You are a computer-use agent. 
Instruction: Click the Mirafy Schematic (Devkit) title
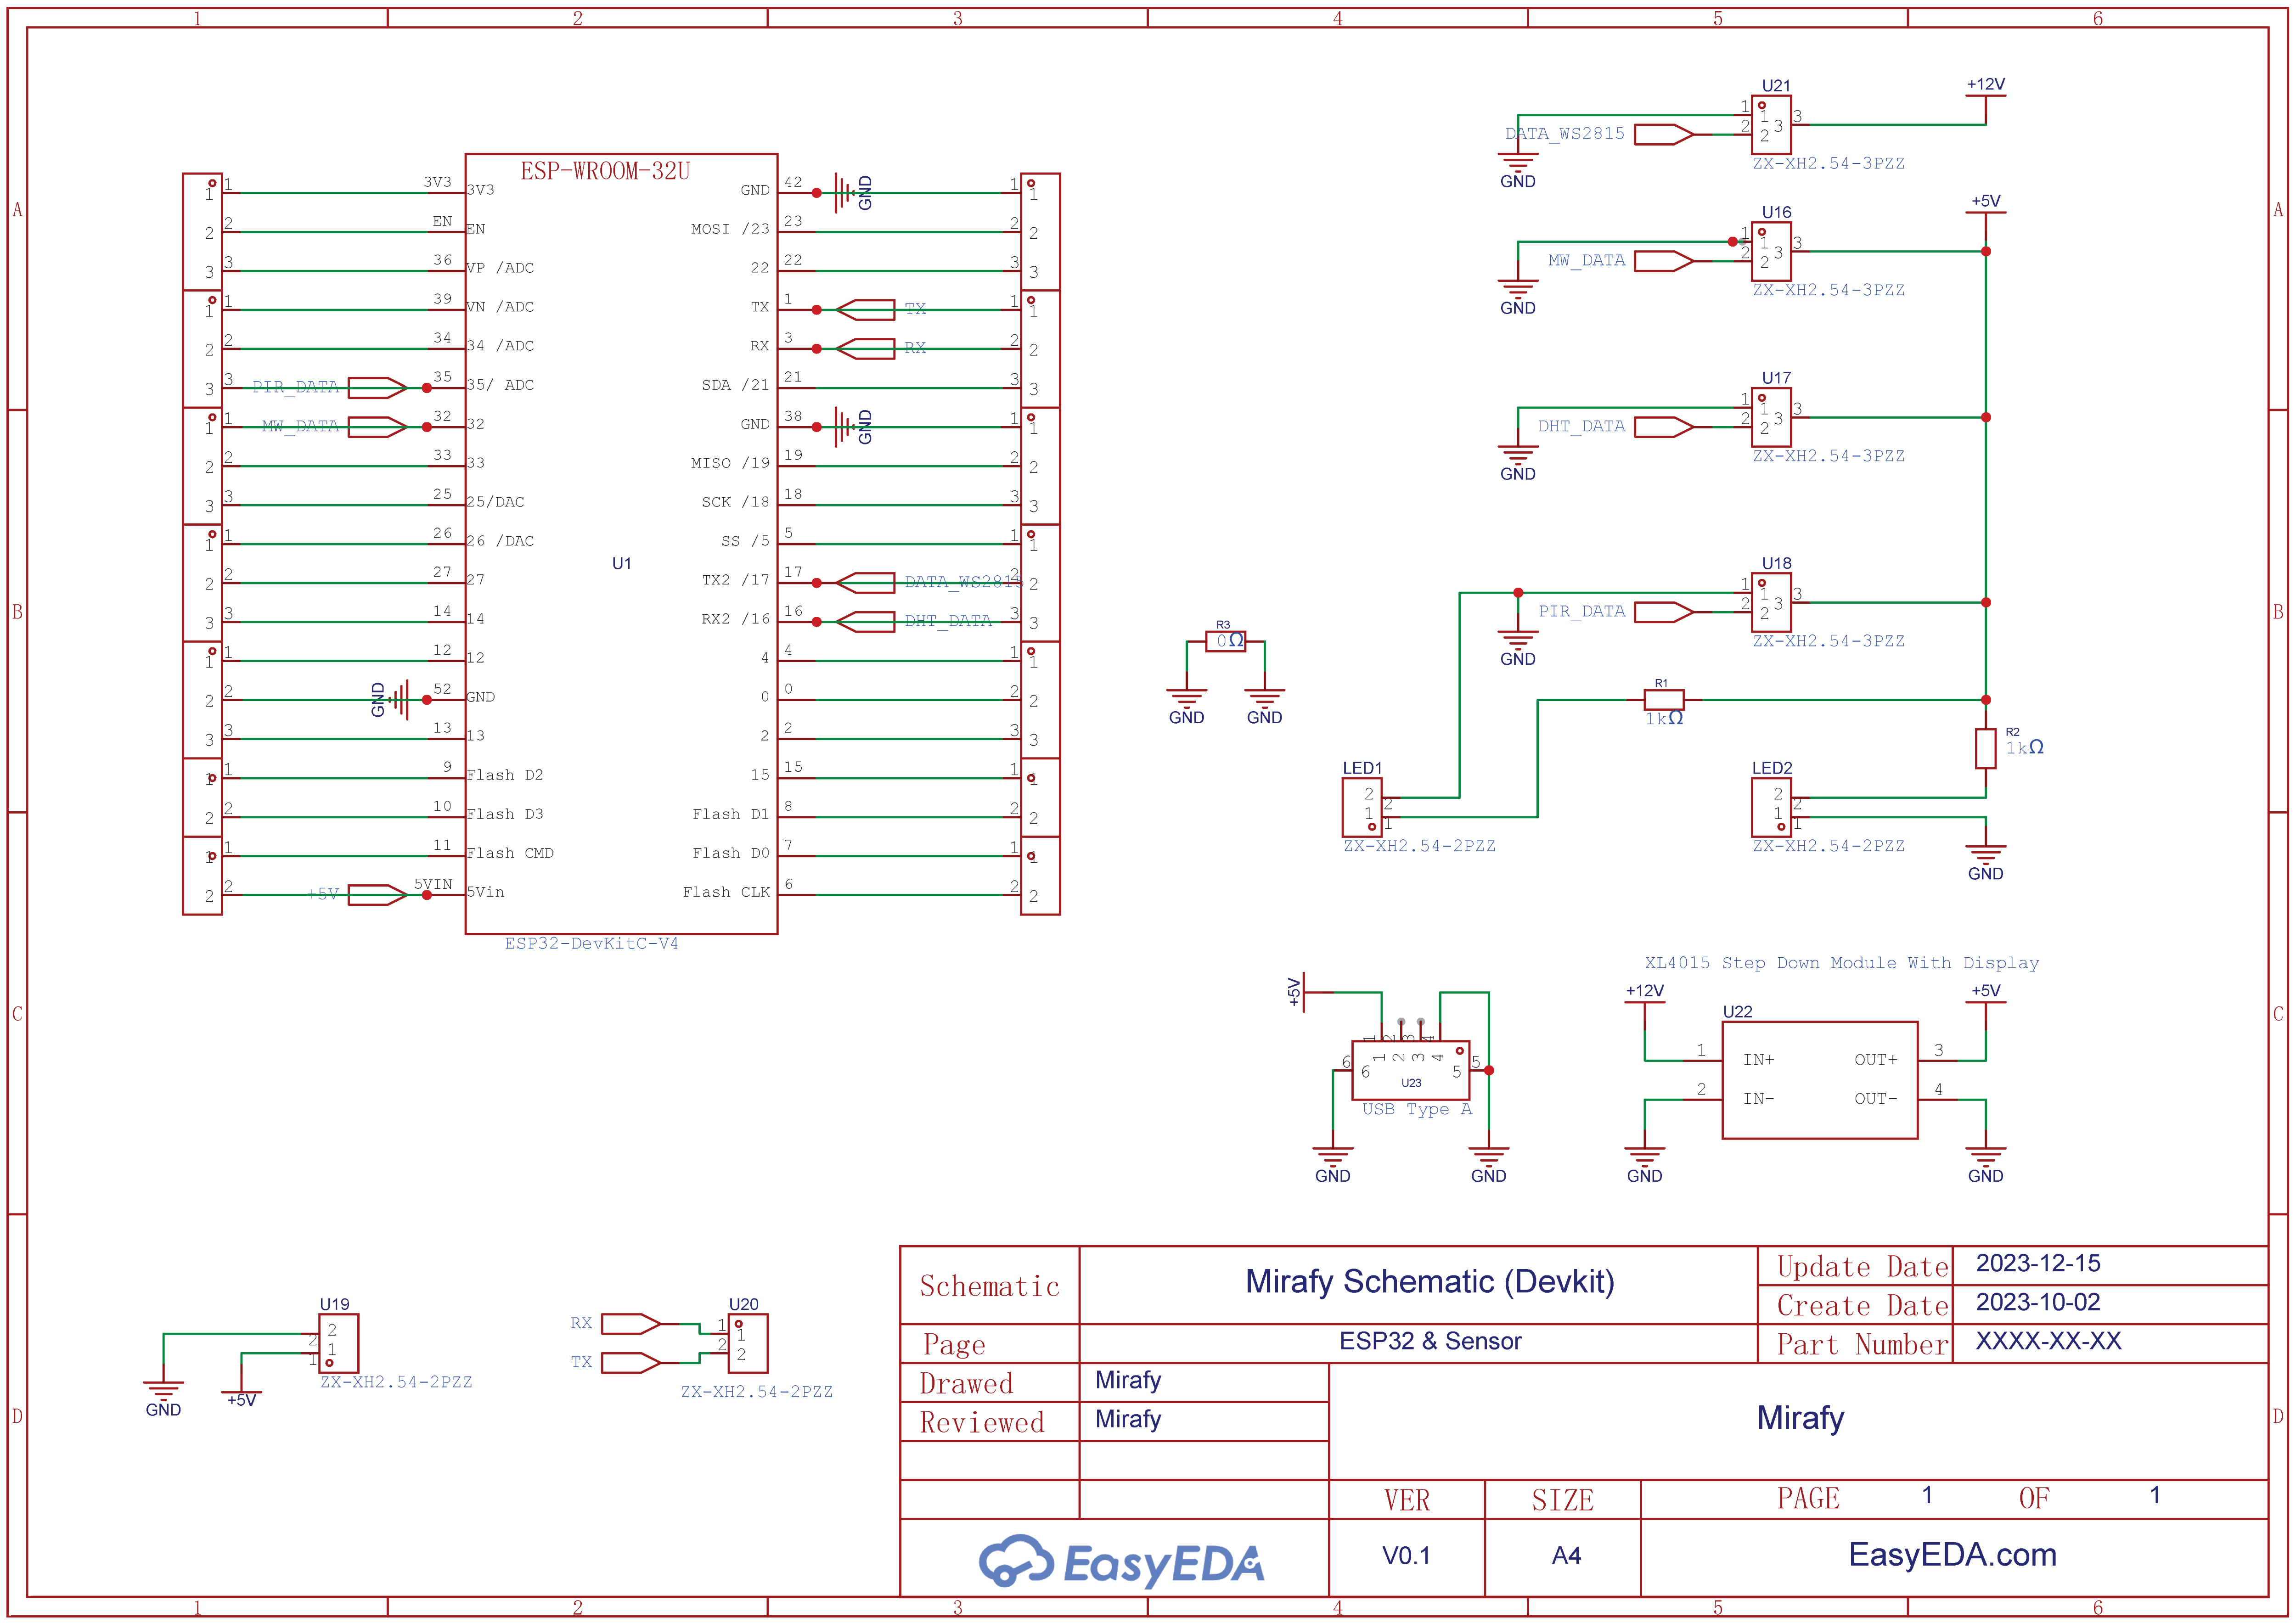(1430, 1282)
